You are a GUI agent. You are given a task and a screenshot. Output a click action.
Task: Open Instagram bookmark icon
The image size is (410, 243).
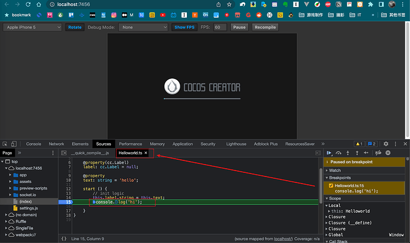114,15
